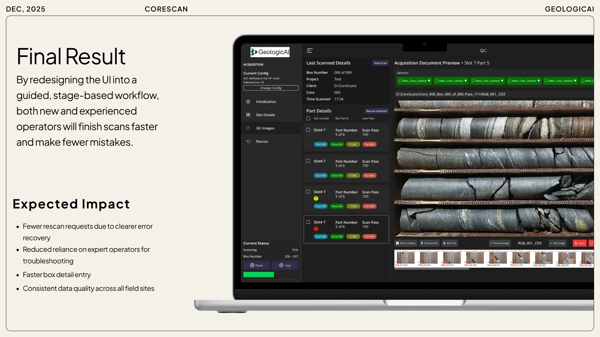
Task: Select QC Images sidebar item
Action: point(265,128)
